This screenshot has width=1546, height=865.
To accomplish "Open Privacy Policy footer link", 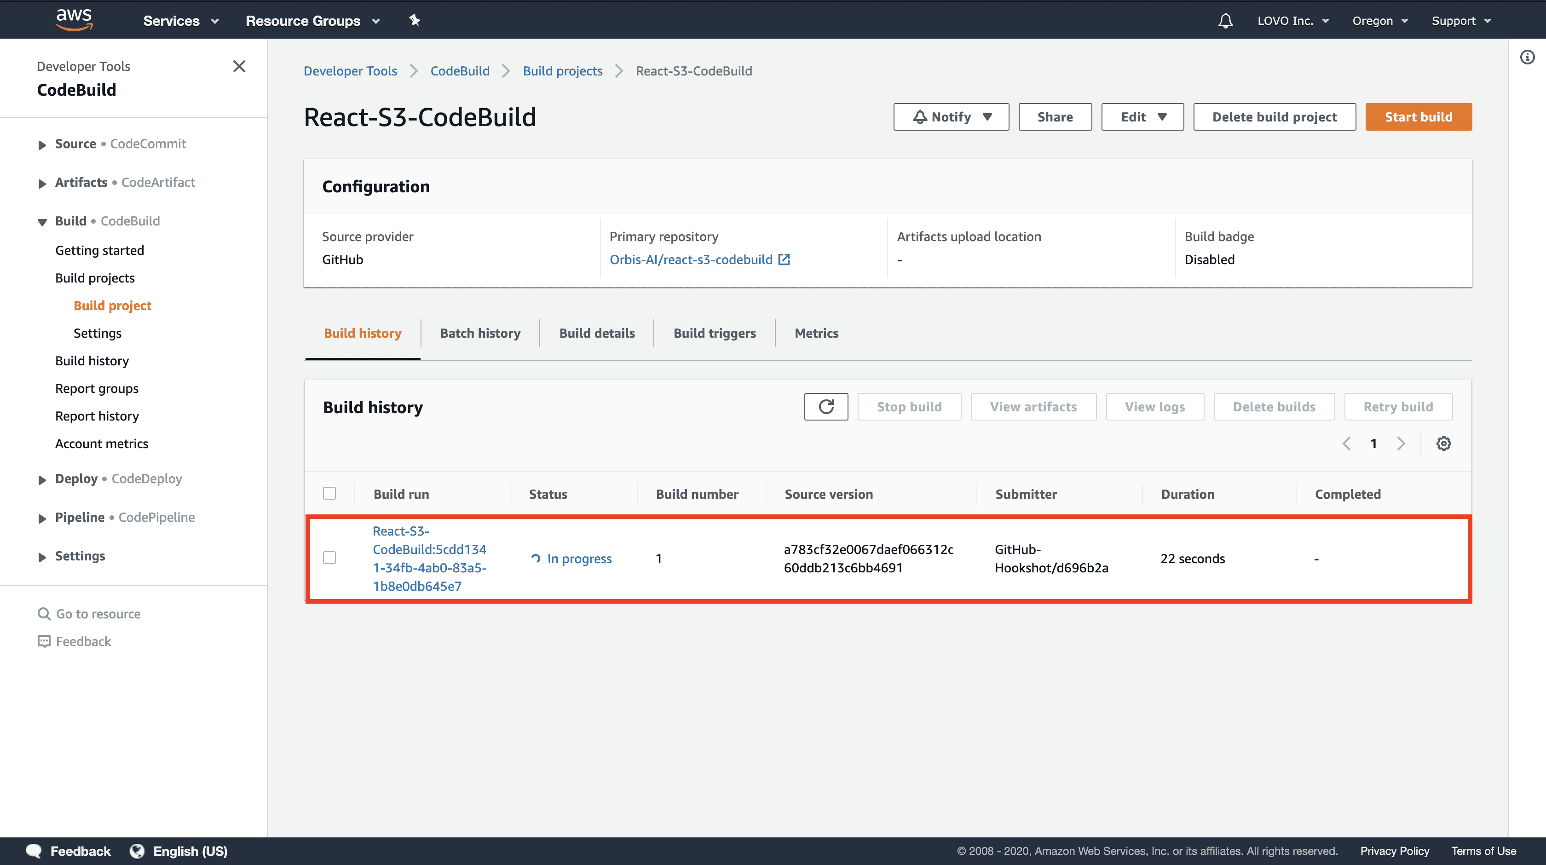I will 1394,851.
